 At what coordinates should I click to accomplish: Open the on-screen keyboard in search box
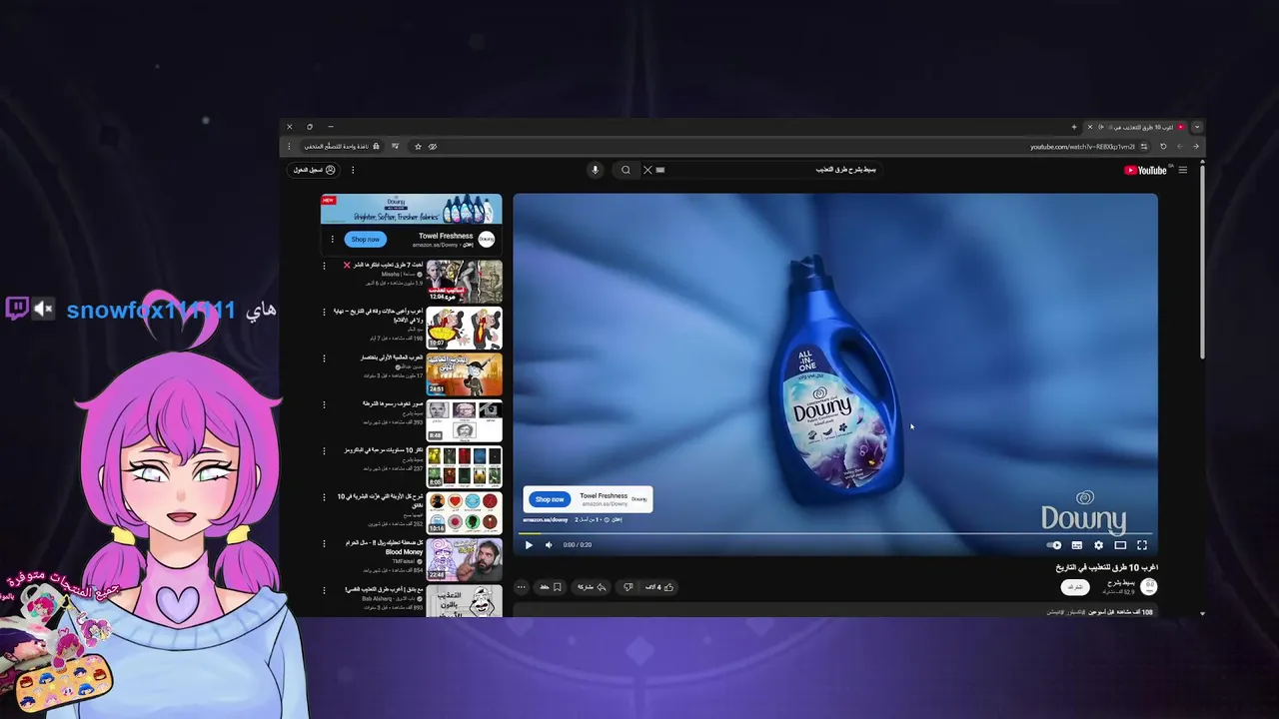660,170
